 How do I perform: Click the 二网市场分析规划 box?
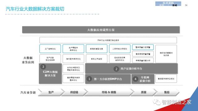[120, 49]
